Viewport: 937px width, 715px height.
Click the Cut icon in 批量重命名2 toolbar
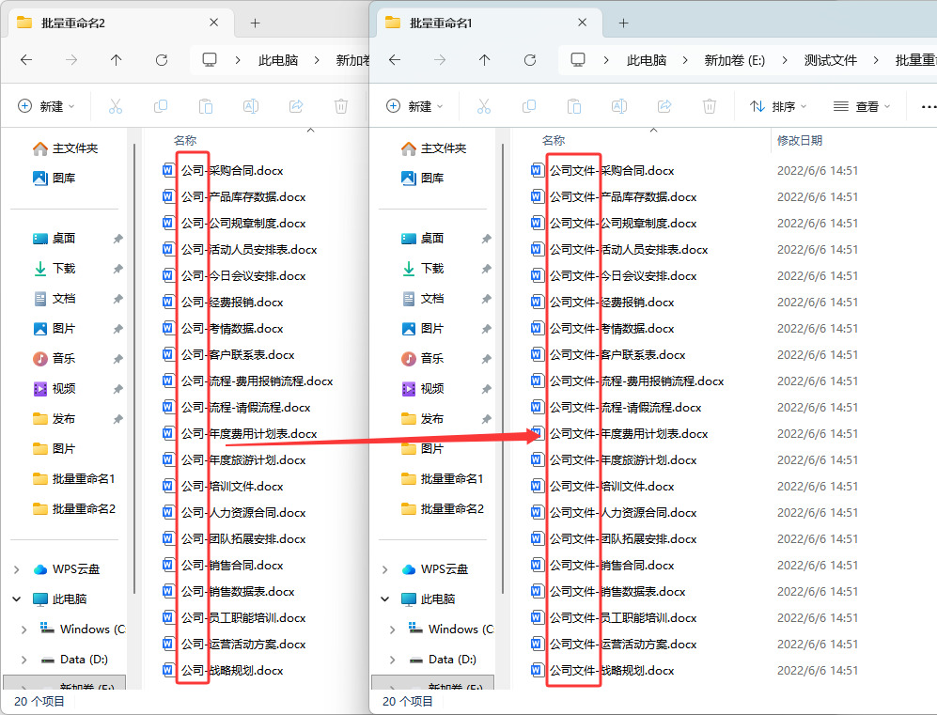pos(116,106)
